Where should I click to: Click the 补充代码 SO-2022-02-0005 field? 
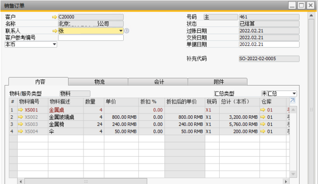click(x=269, y=59)
